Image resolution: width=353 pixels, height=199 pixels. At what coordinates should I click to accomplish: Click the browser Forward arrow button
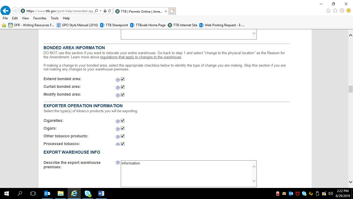[15, 11]
